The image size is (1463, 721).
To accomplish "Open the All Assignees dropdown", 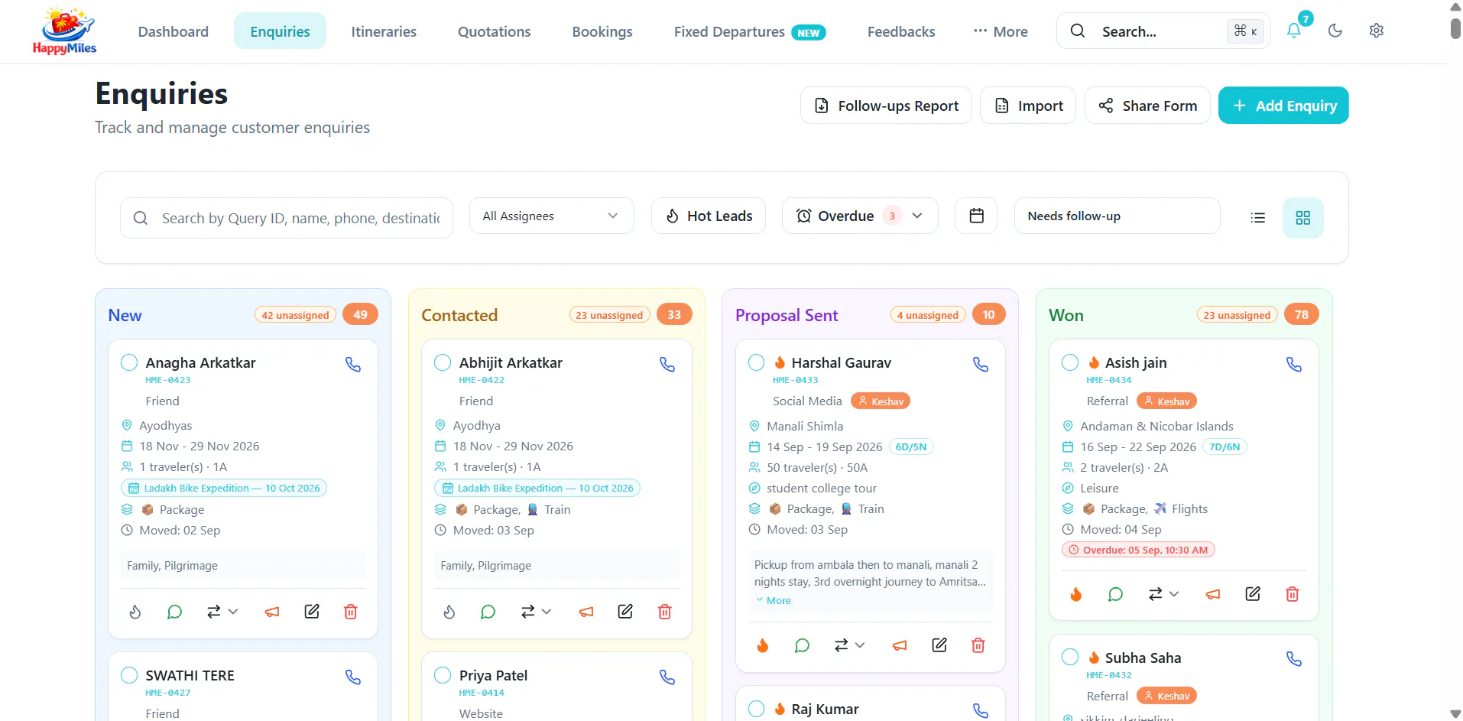I will [551, 216].
